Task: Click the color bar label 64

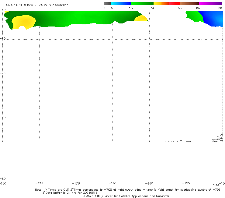Action: 198,8
